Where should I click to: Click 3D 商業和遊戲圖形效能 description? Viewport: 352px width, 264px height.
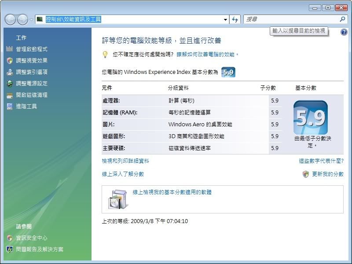[196, 136]
